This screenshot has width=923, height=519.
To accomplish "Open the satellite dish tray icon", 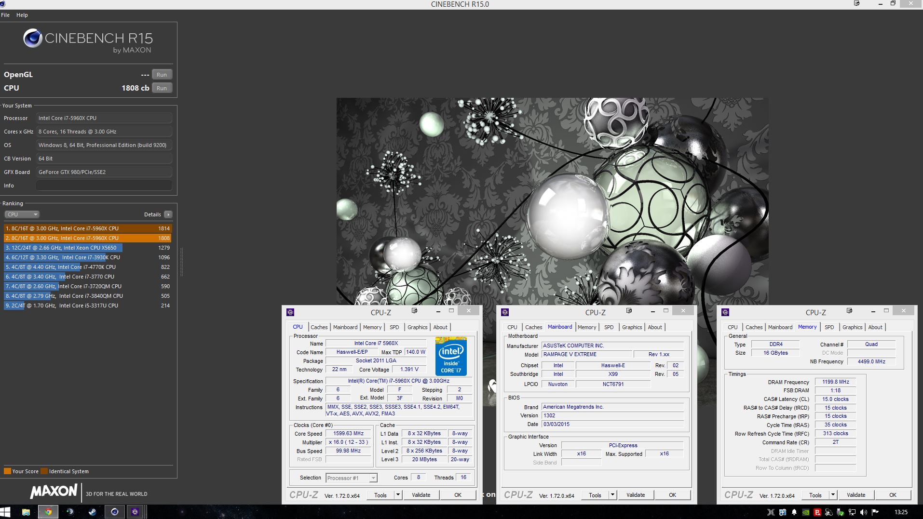I will pos(829,512).
